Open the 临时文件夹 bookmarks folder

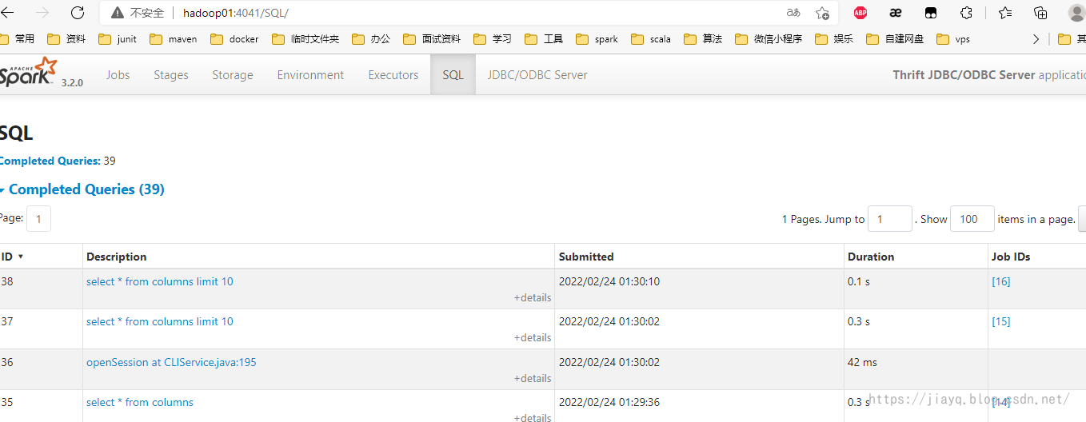tap(305, 38)
